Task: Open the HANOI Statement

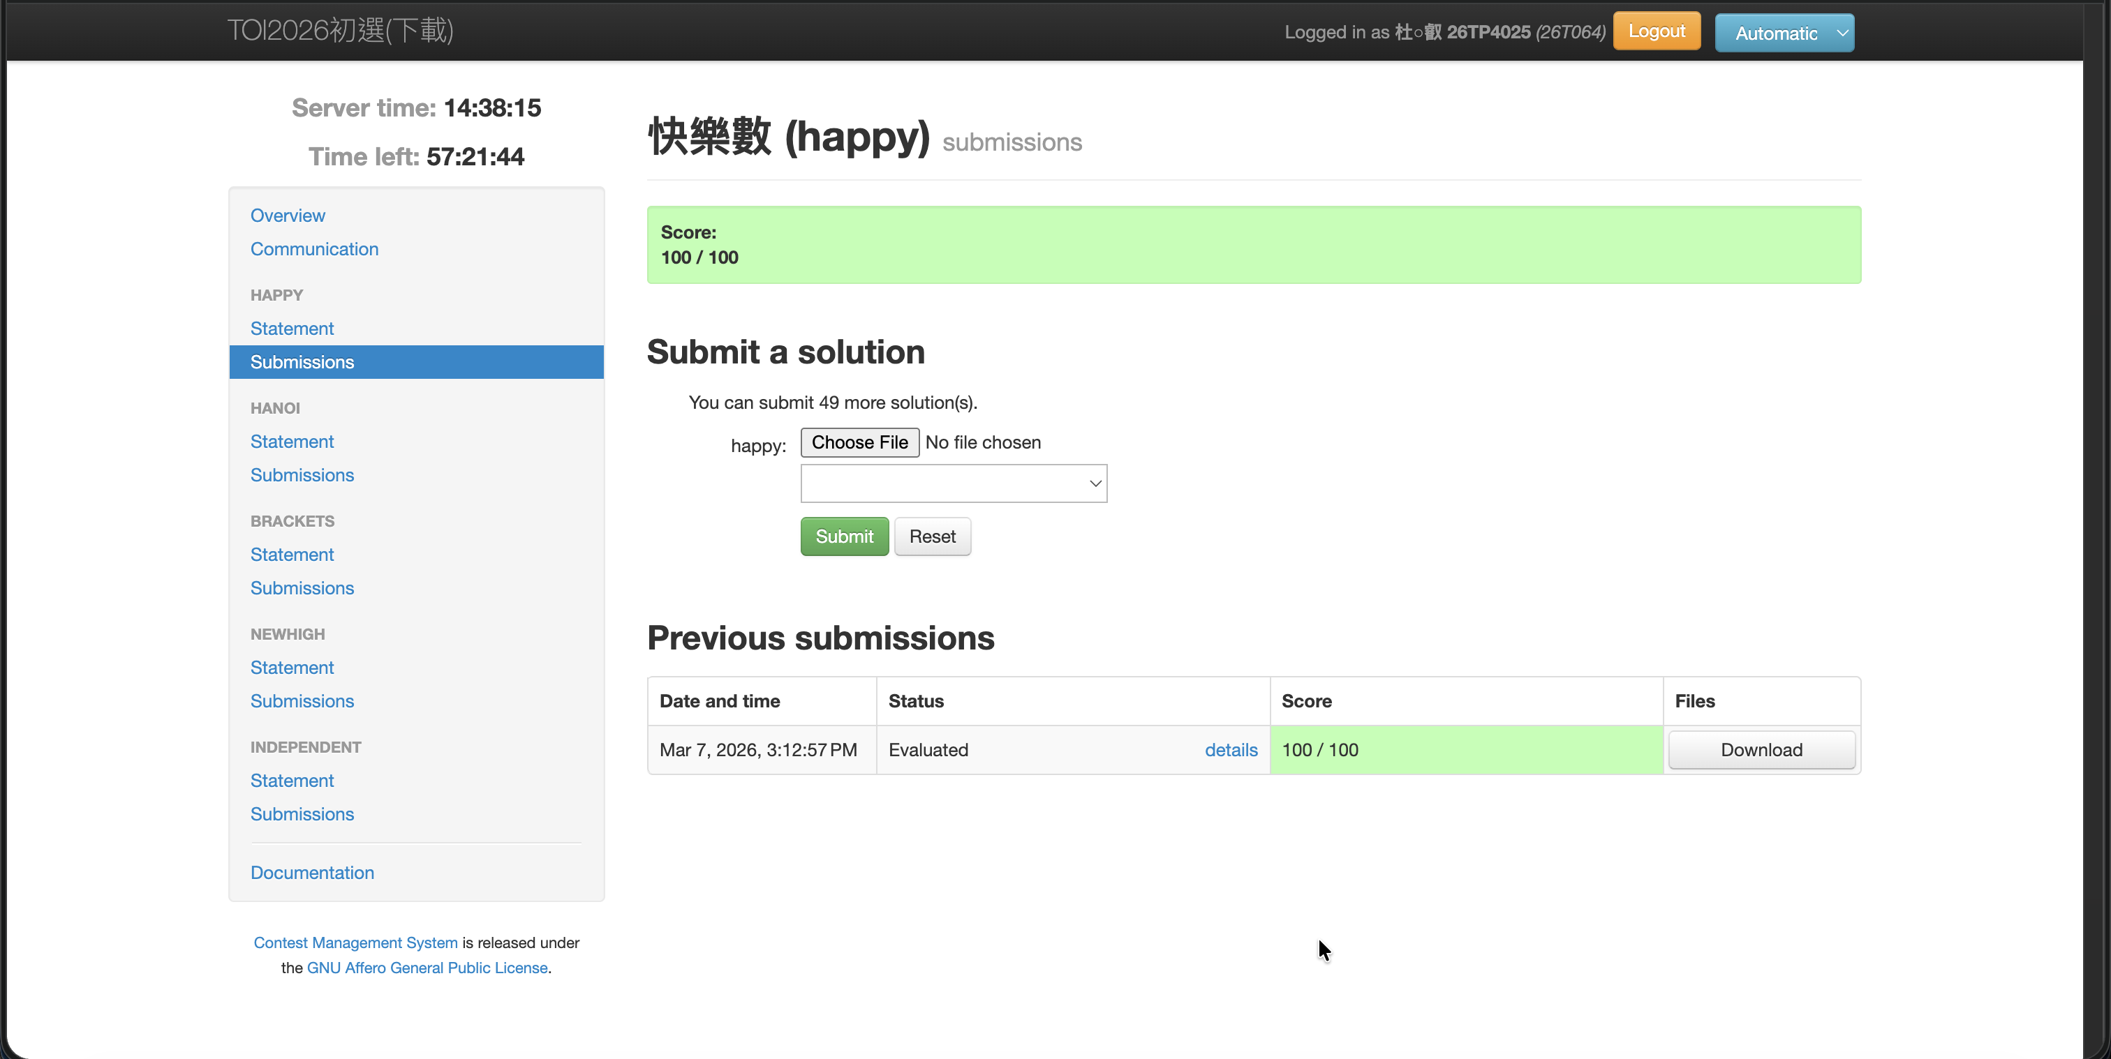Action: [292, 442]
